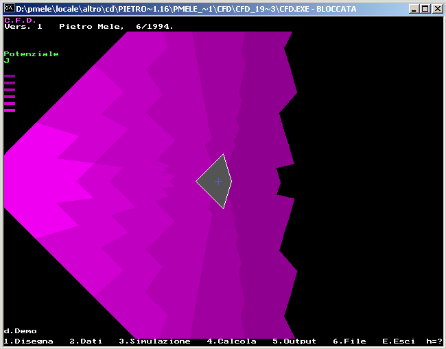Choose 3.Simulazione in the bottom menu
The image size is (446, 349).
(x=155, y=341)
